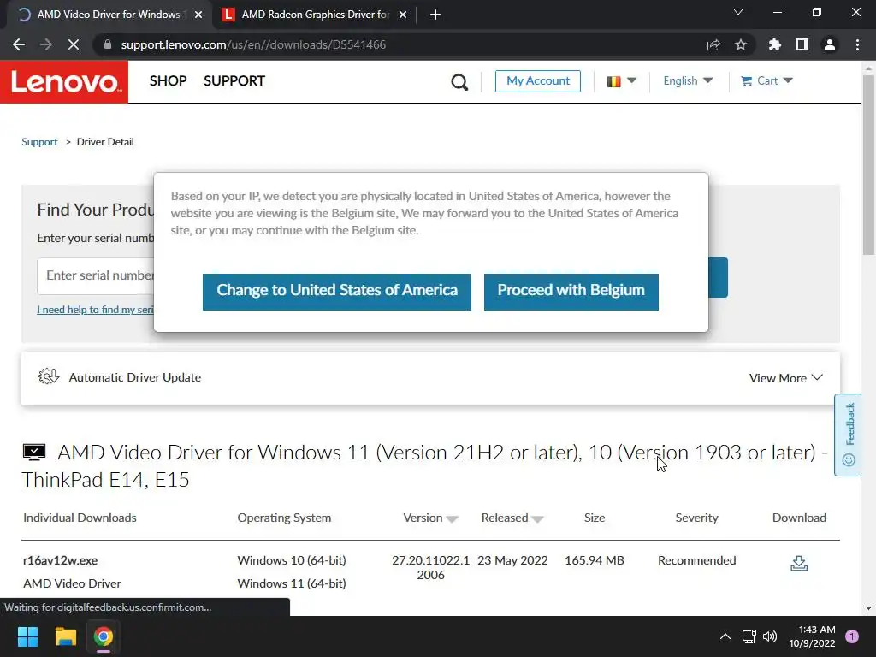
Task: Click the monitor icon beside driver title
Action: tap(34, 452)
